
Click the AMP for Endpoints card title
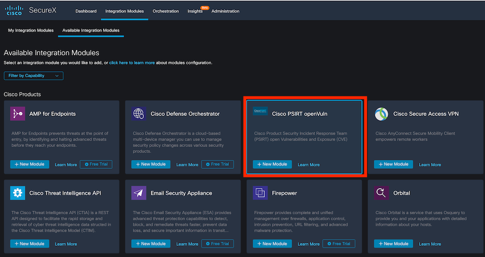(52, 114)
